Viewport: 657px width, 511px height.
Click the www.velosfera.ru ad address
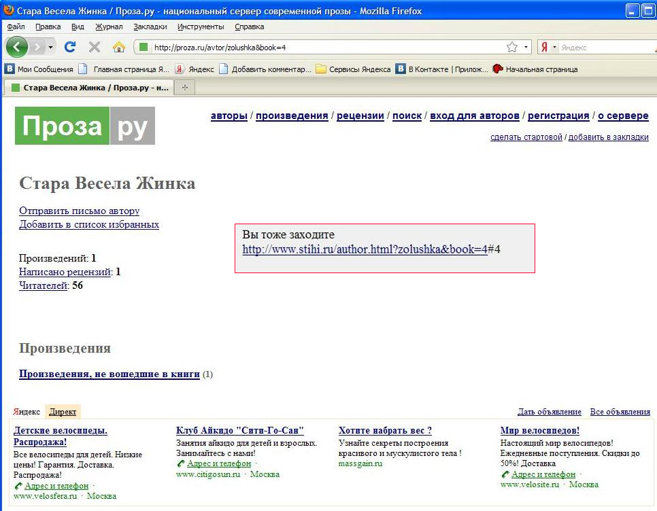pyautogui.click(x=46, y=496)
